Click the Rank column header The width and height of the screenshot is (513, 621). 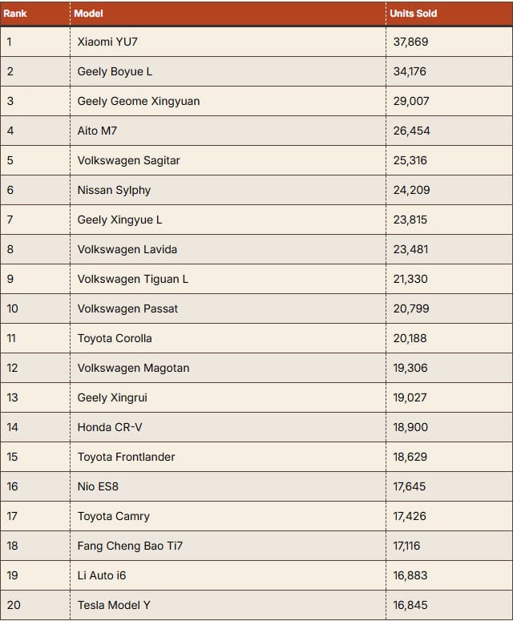tap(15, 14)
